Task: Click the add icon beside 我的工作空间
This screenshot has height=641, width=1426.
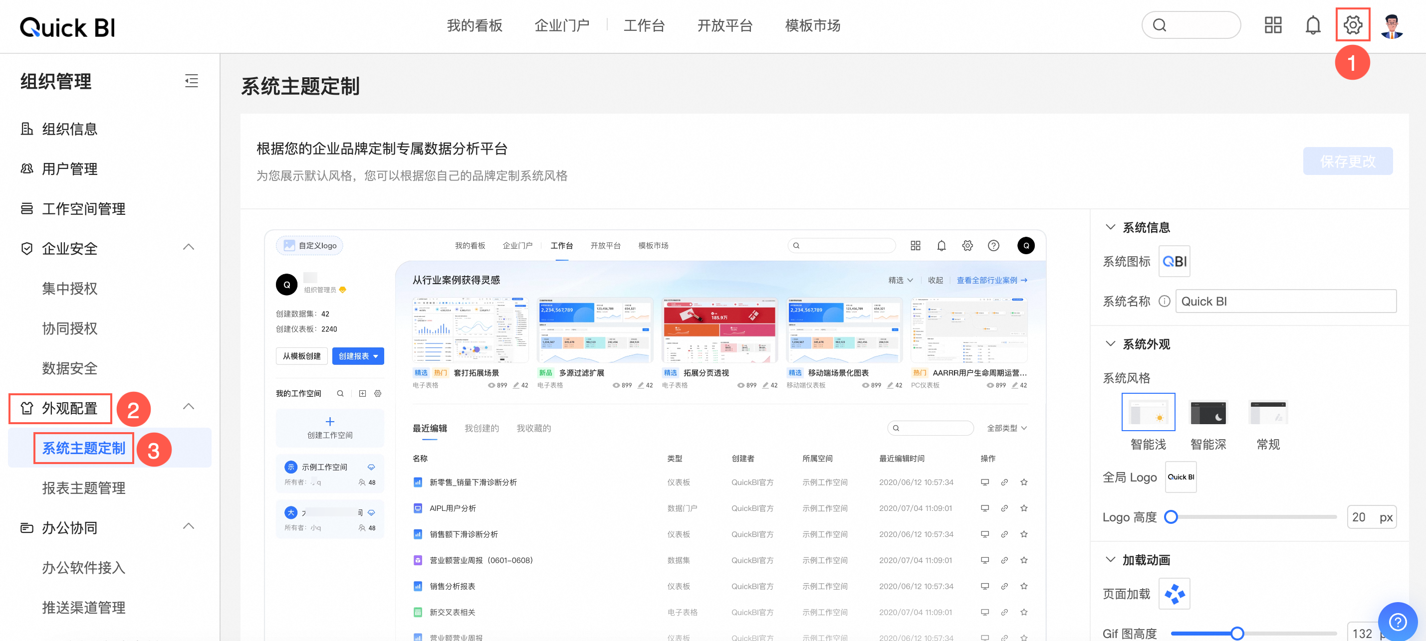Action: pyautogui.click(x=362, y=393)
